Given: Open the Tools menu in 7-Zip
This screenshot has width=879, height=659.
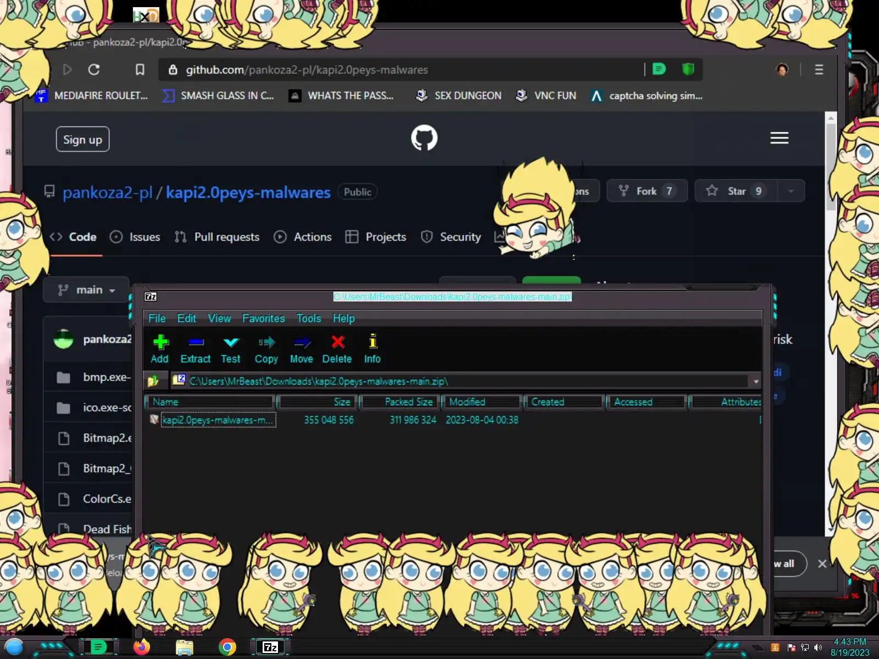Looking at the screenshot, I should 309,319.
